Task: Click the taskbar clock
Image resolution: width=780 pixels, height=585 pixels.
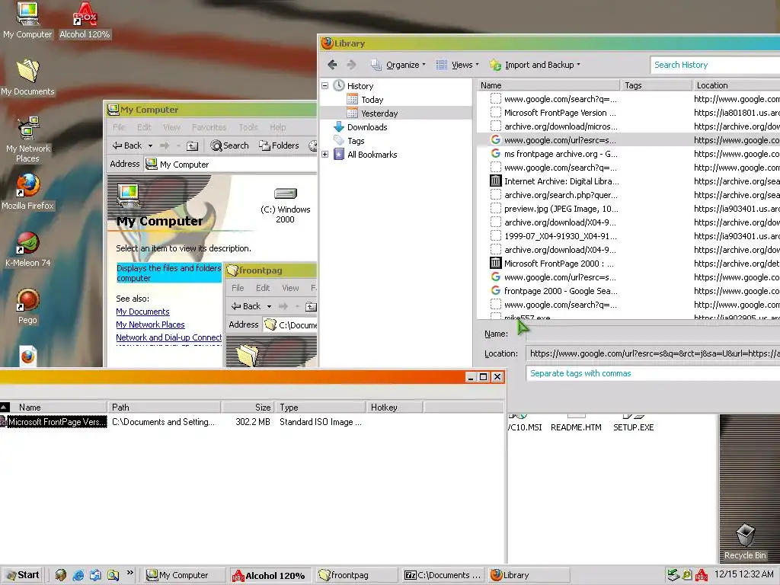Action: (x=743, y=574)
